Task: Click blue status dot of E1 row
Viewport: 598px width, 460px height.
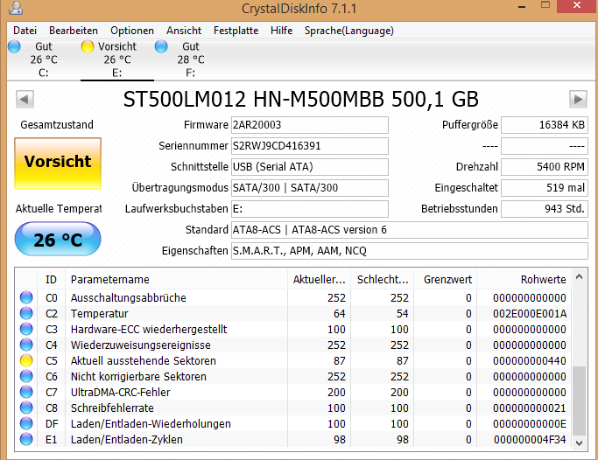Action: 26,439
